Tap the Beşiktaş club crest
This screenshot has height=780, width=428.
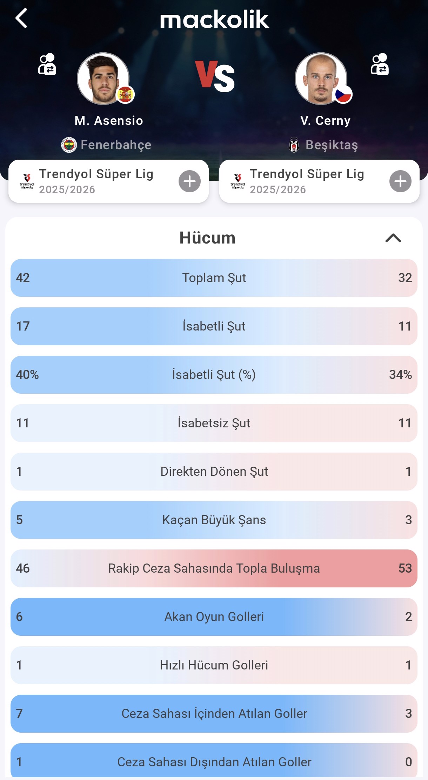pyautogui.click(x=294, y=145)
